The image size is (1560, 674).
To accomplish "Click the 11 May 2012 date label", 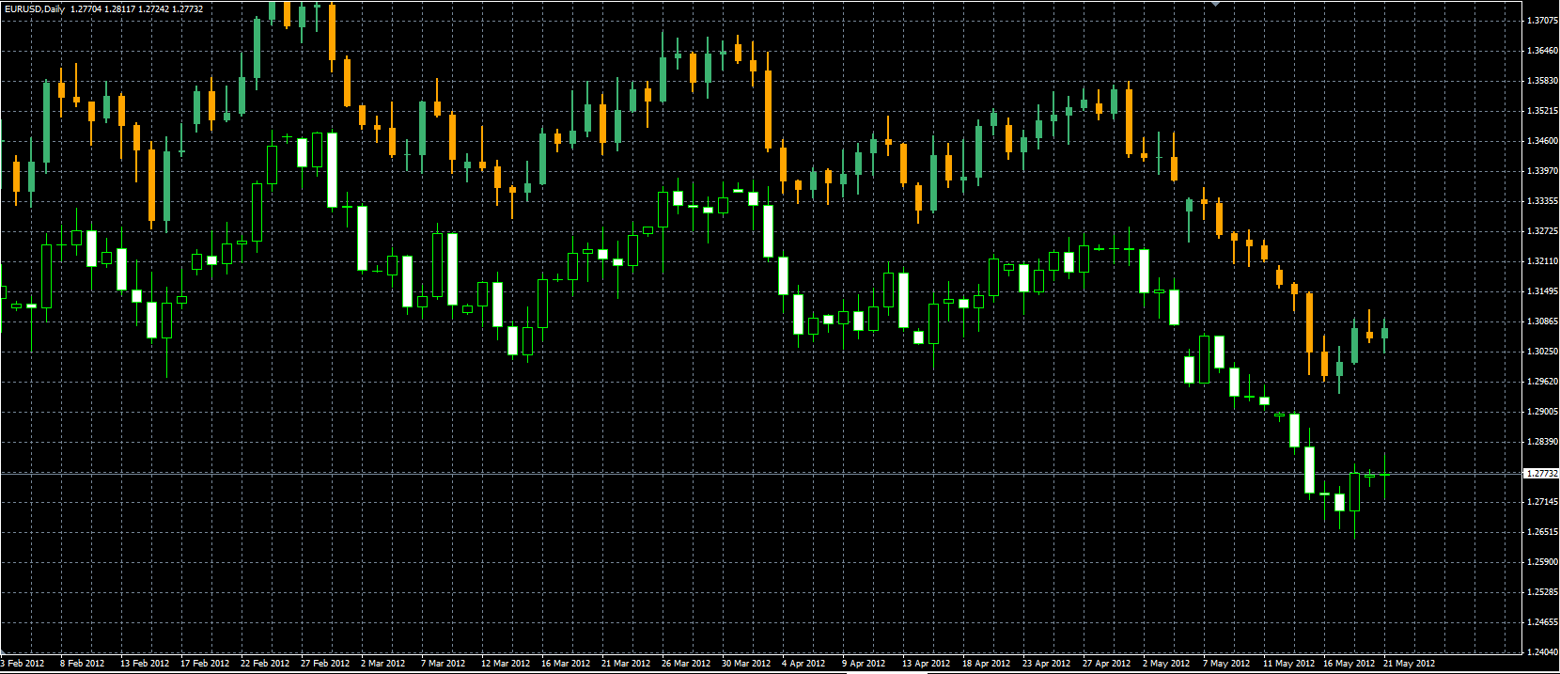I will point(1288,664).
